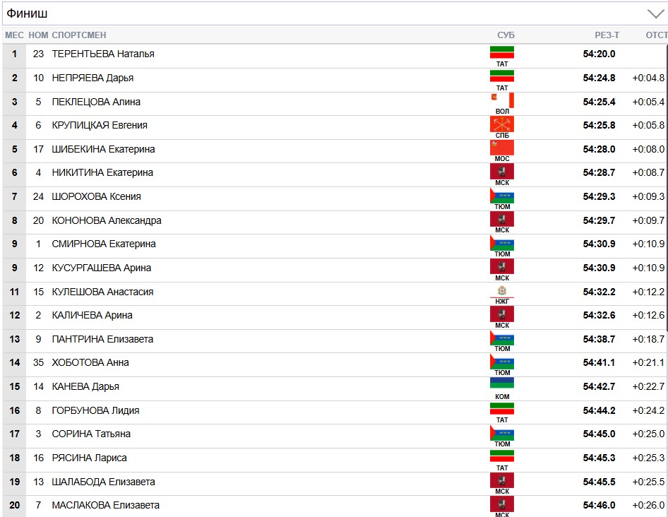Click the СПБ flag for КРУПИЦКАЯ Евгения
This screenshot has height=517, width=668.
click(x=502, y=124)
